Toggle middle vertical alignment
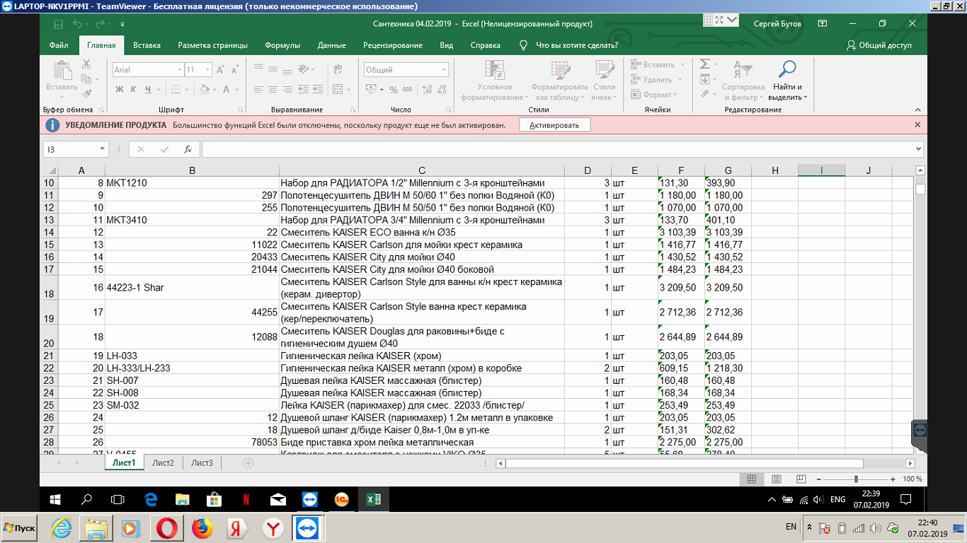 tap(273, 69)
